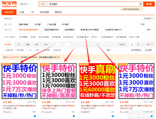Screen dimensions: 156x119
Task: Toggle the 二手 filter checkbox
Action: point(26,50)
